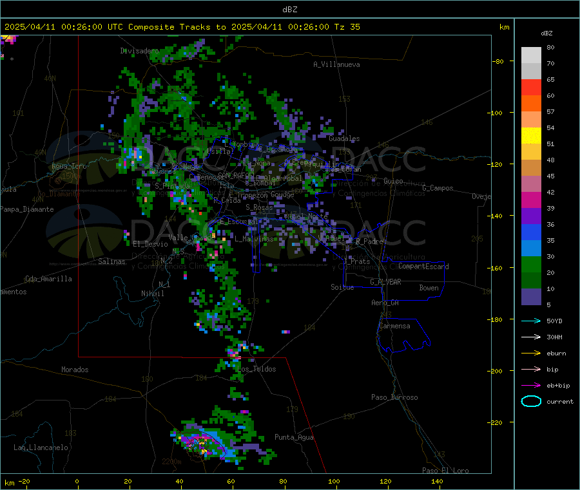The width and height of the screenshot is (580, 490).
Task: Click the Aero_GA label
Action: pos(385,303)
